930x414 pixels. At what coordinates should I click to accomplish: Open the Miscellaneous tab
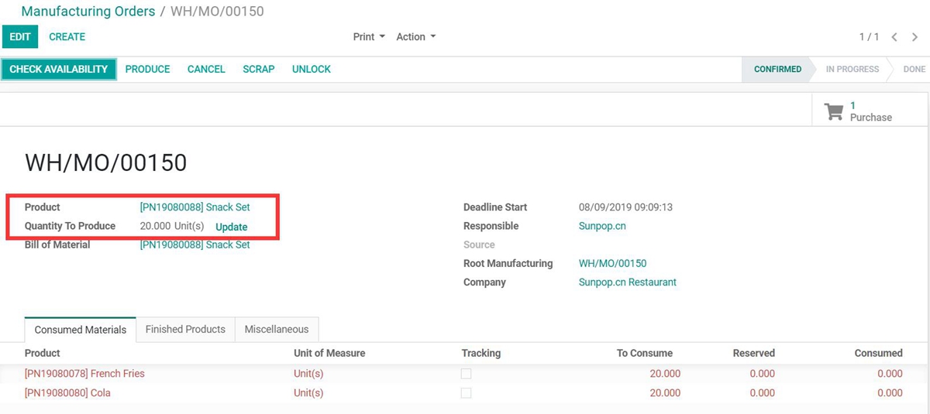[x=276, y=330]
